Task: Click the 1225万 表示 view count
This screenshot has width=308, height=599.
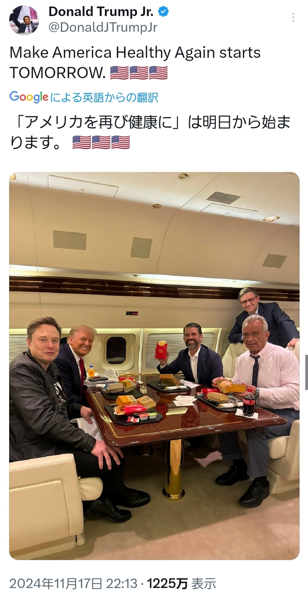Action: (182, 583)
